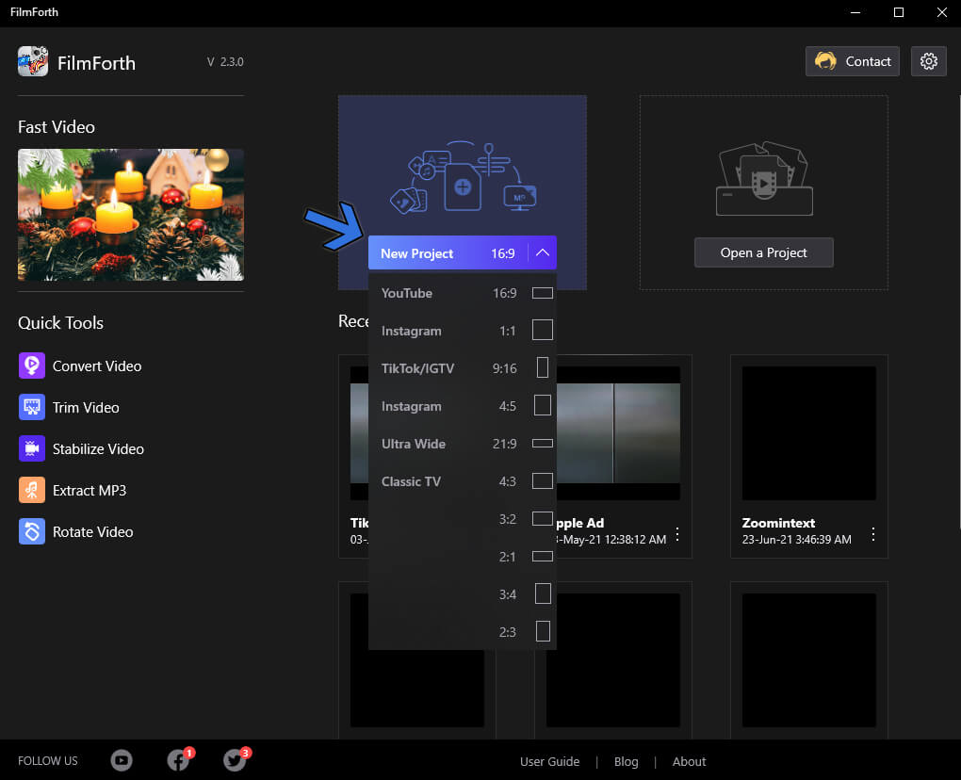Click the Rotate Video icon

click(32, 532)
